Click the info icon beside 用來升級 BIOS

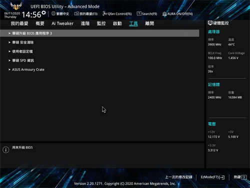coord(6,149)
